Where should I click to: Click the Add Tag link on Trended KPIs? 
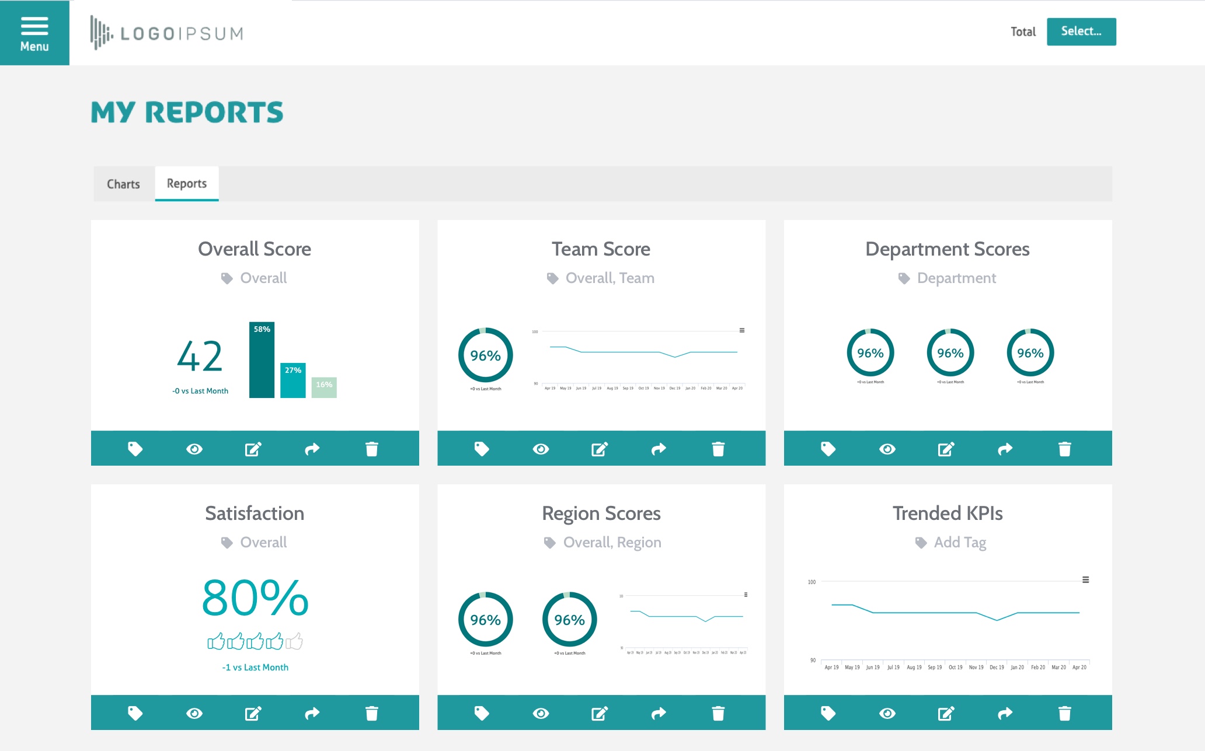959,542
